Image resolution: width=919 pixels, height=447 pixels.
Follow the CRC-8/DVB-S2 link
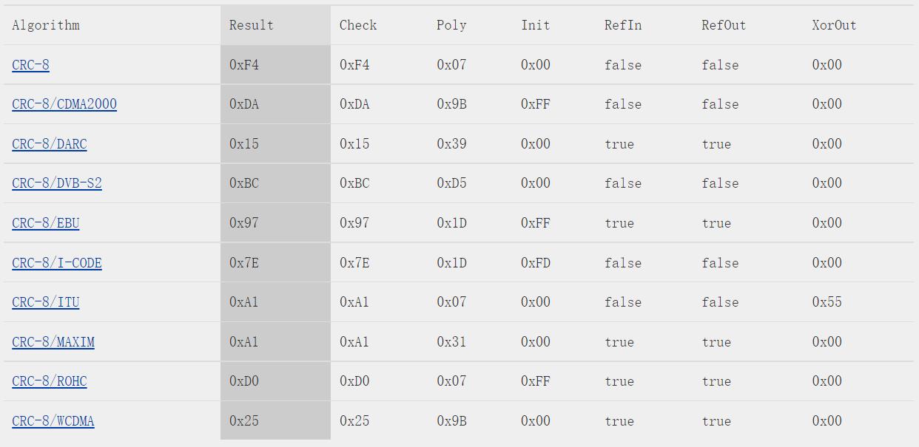[x=57, y=183]
